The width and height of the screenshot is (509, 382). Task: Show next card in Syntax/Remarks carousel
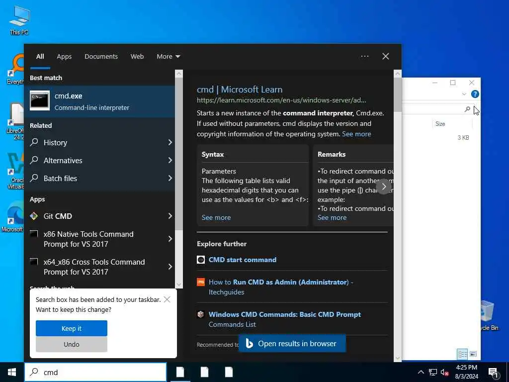384,187
